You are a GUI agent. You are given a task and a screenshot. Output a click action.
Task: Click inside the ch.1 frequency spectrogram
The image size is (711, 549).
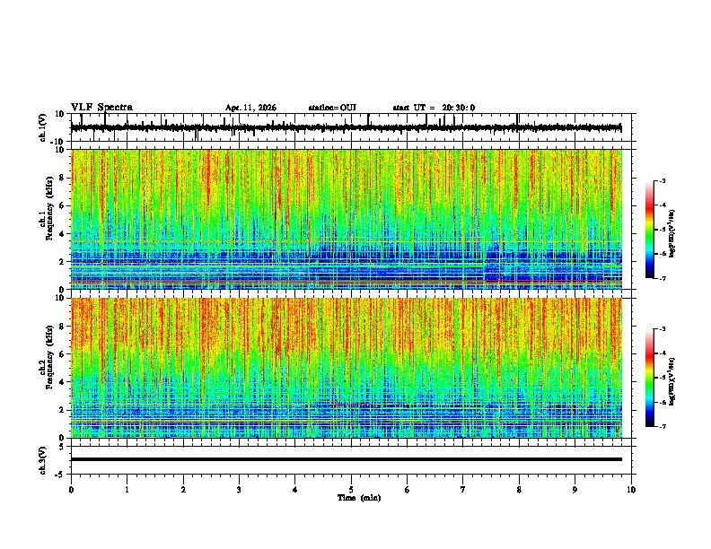point(347,219)
